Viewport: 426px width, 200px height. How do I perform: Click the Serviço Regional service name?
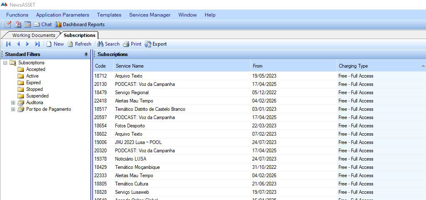[x=132, y=93]
